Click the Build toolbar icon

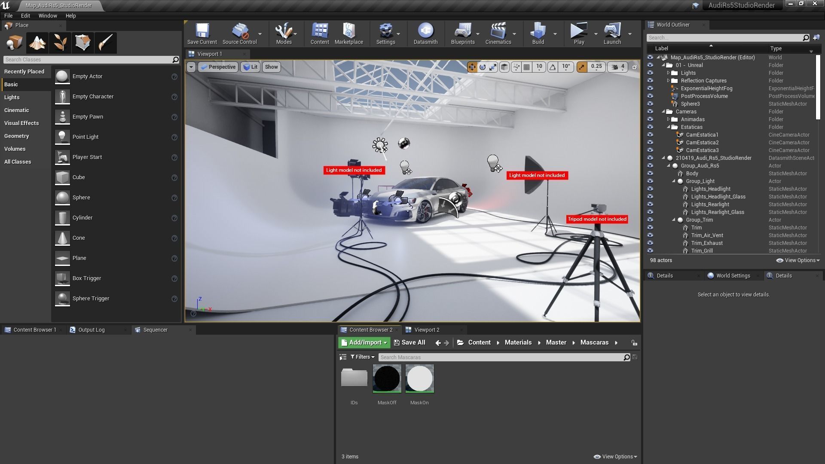pos(538,34)
